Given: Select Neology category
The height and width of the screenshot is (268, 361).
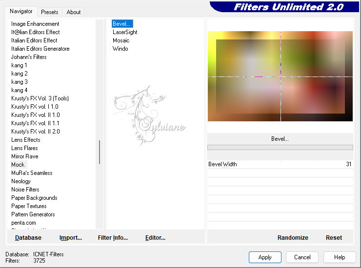Looking at the screenshot, I should [x=20, y=181].
